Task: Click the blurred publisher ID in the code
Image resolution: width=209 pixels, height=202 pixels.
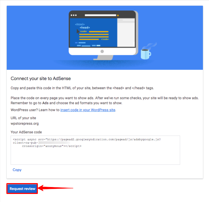Action: tap(54, 143)
